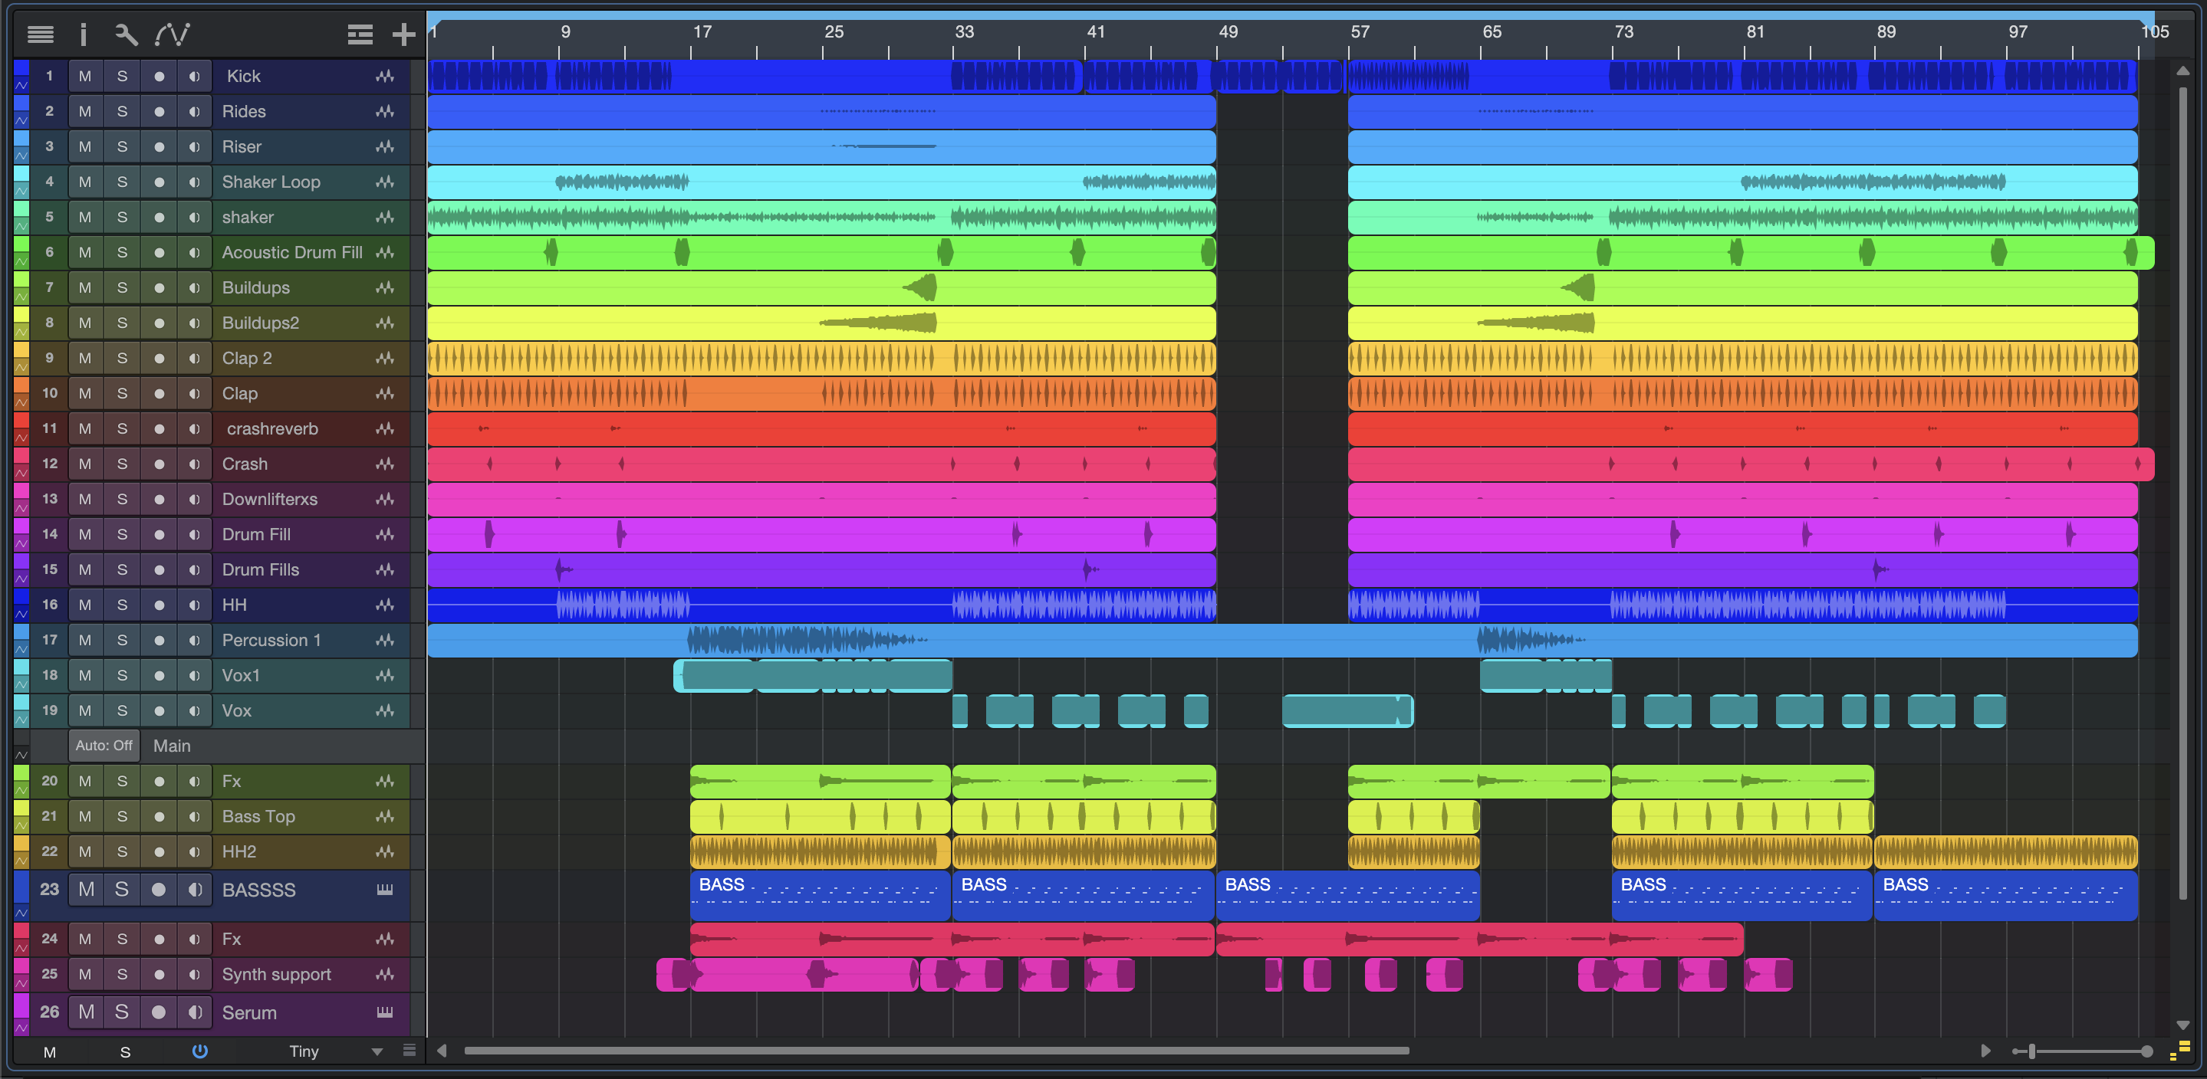Open the track list panel icon

click(x=41, y=34)
